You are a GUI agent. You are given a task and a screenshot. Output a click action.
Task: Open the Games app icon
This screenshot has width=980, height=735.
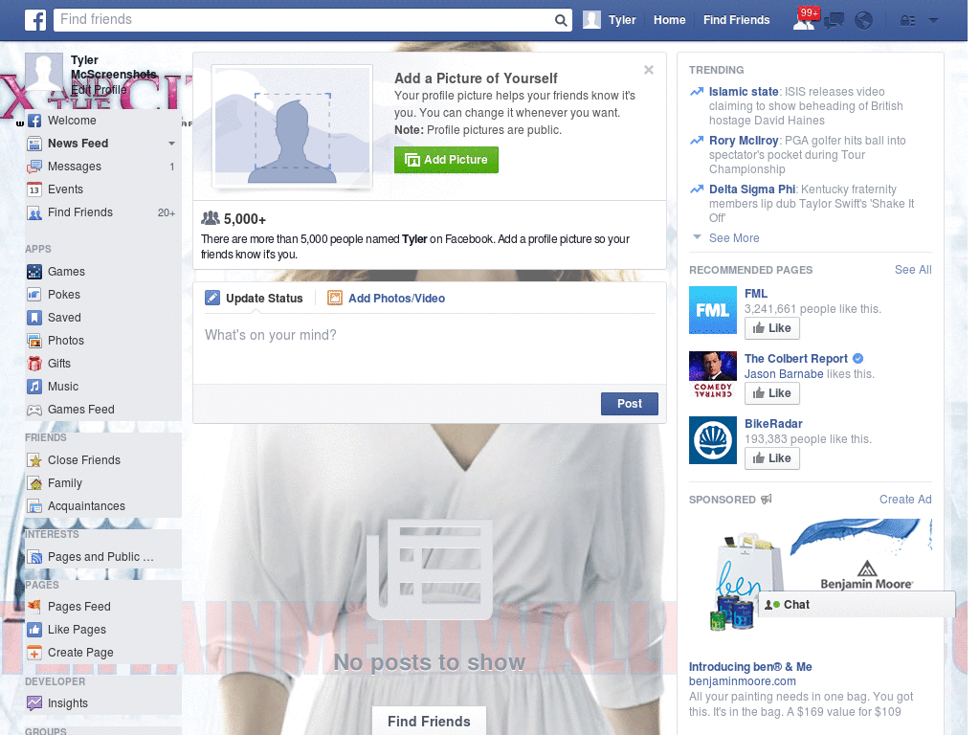pyautogui.click(x=34, y=272)
